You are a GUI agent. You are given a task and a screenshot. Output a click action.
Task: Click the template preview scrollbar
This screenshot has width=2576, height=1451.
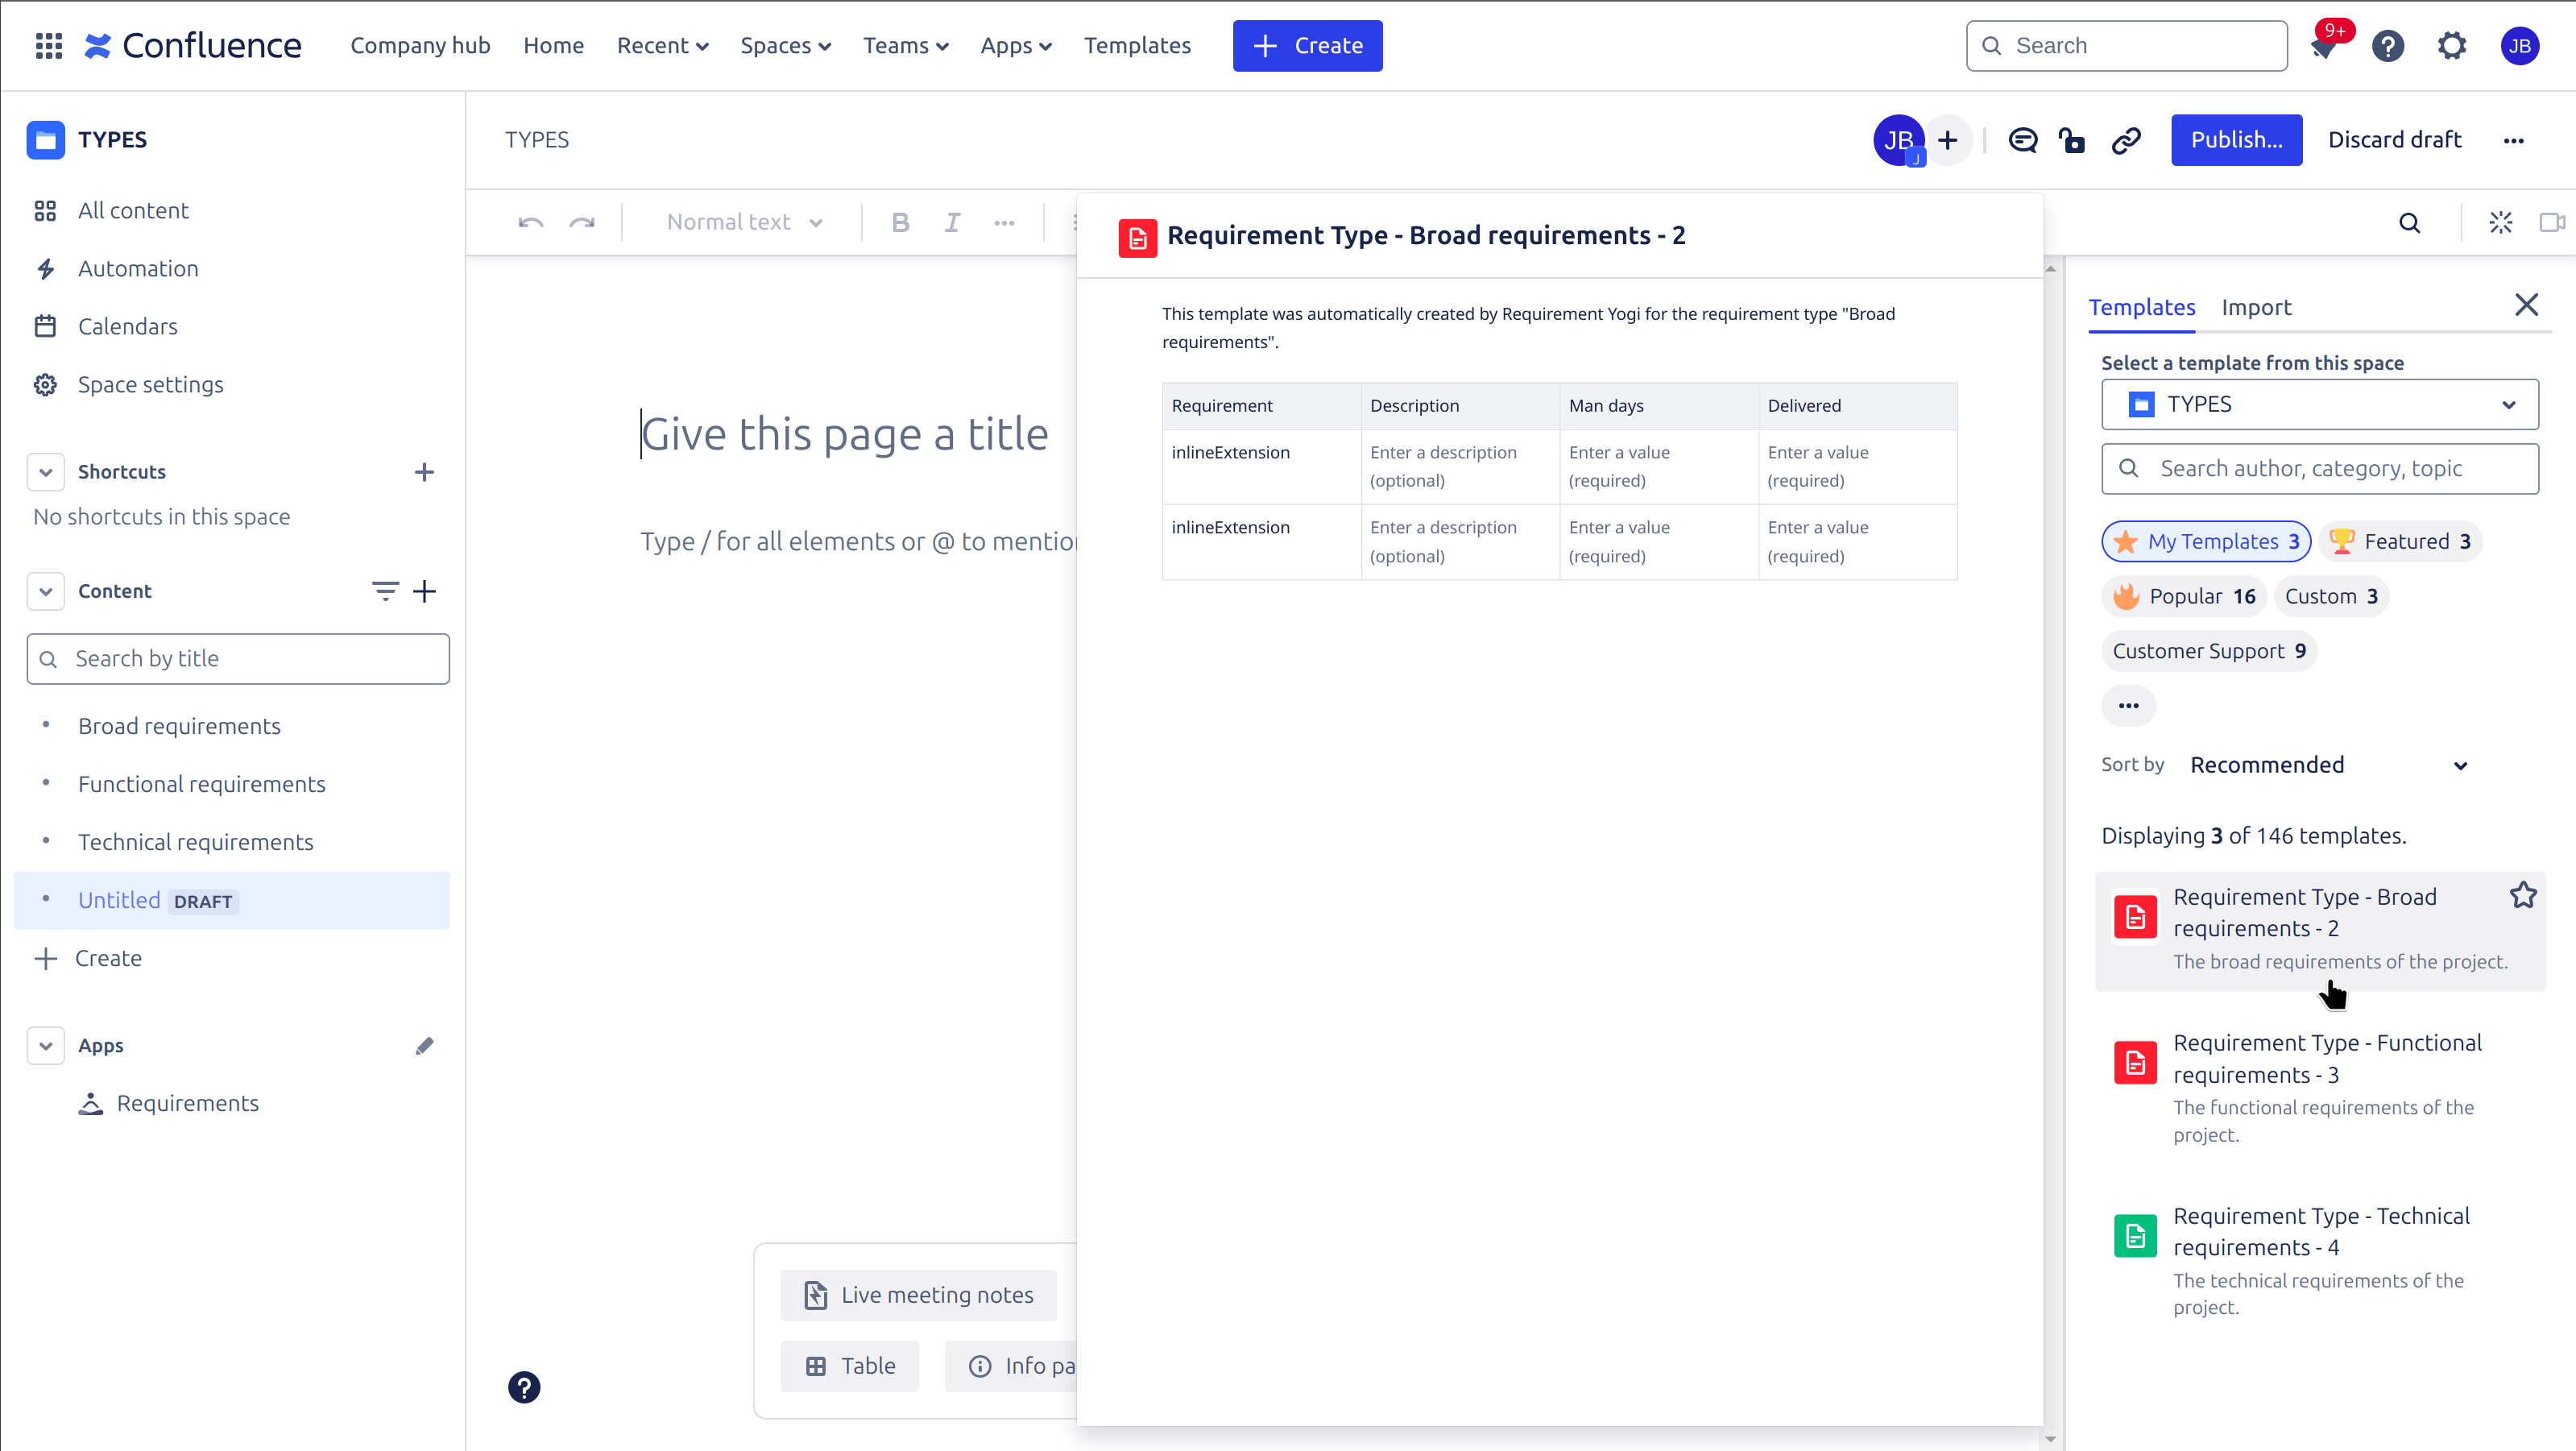[x=2050, y=850]
